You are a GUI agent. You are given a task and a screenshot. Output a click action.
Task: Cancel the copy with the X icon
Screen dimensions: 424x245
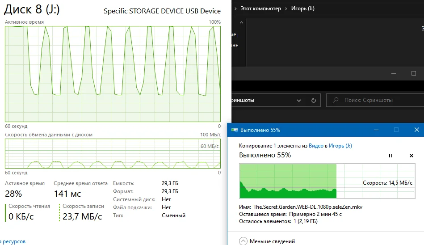point(411,156)
